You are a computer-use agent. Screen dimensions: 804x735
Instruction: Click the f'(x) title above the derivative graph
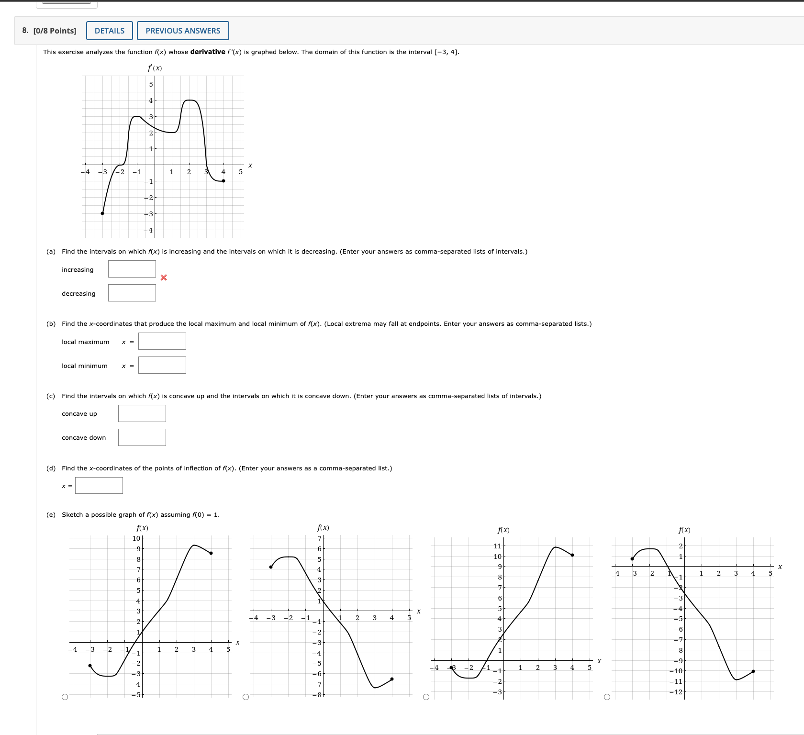tap(155, 68)
